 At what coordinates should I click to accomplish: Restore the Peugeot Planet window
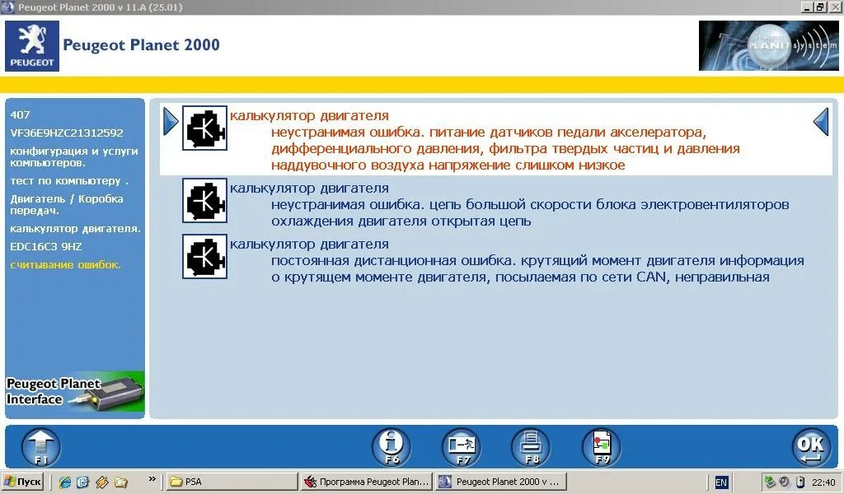coord(819,7)
